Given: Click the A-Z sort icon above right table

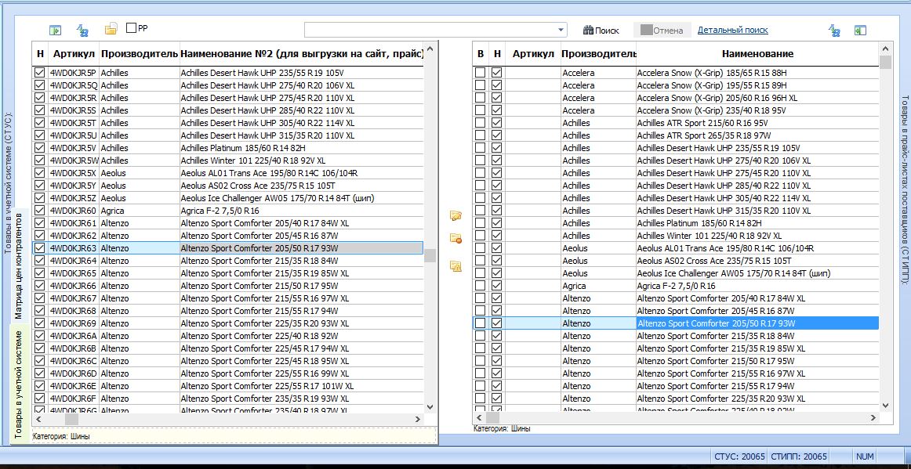Looking at the screenshot, I should coord(834,31).
